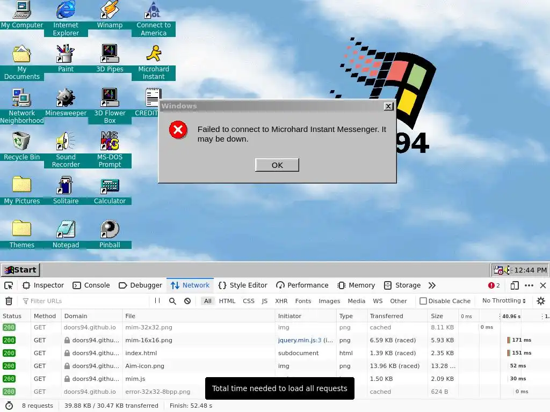The width and height of the screenshot is (550, 412).
Task: Filter requests by JS
Action: 265,301
